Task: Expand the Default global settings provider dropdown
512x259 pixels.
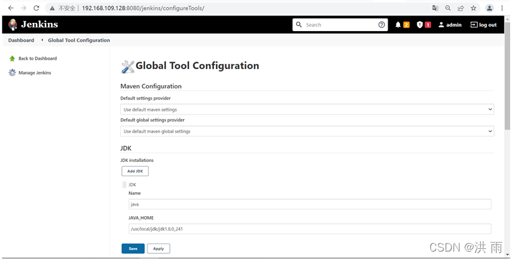Action: point(307,131)
